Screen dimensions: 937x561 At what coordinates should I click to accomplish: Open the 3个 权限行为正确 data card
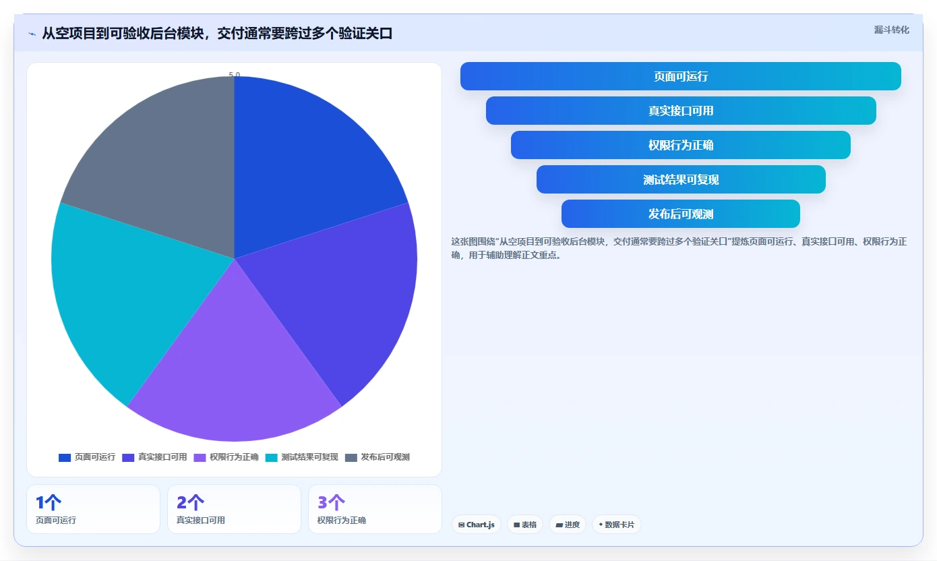click(x=375, y=509)
